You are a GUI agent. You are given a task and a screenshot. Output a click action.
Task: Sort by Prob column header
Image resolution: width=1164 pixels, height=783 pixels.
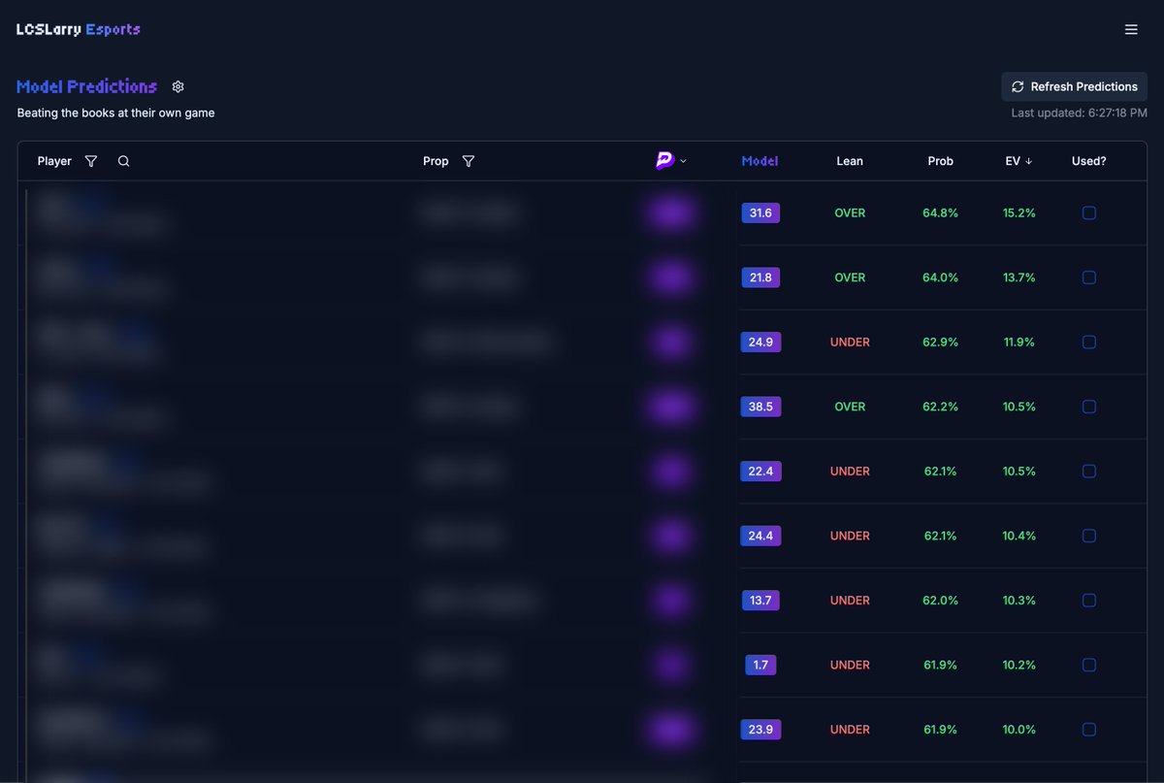point(940,161)
